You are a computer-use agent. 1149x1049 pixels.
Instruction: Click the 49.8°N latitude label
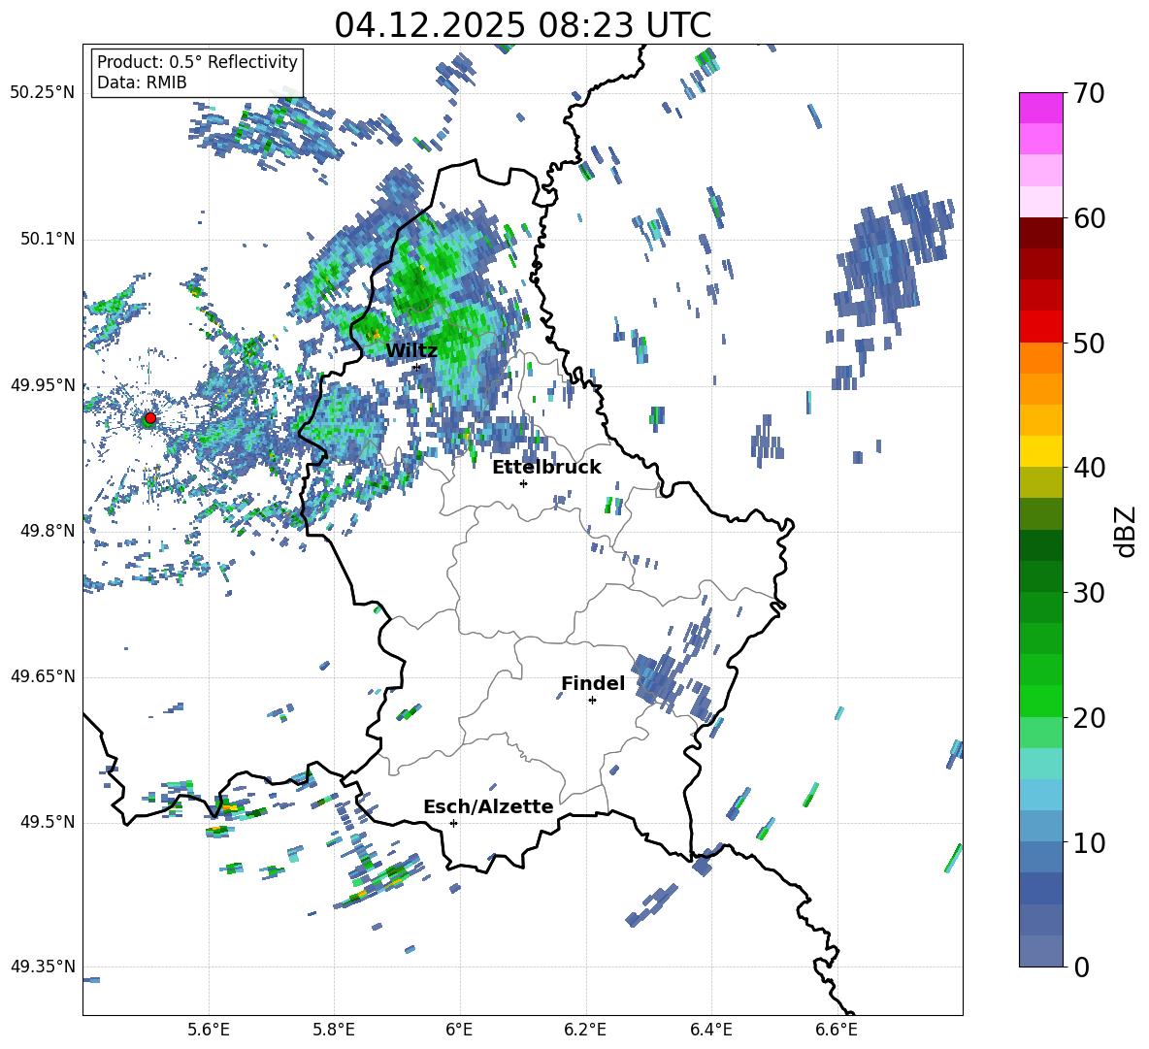tap(47, 531)
